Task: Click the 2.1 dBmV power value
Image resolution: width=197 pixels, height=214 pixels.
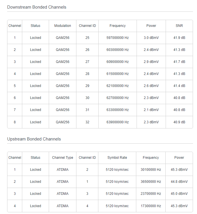Action: point(151,110)
